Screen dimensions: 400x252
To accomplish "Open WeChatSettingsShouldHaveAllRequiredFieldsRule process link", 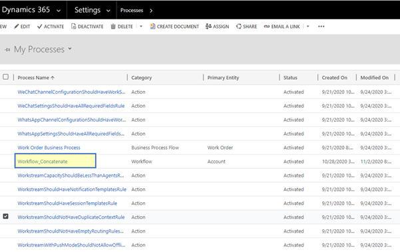I will pyautogui.click(x=71, y=106).
